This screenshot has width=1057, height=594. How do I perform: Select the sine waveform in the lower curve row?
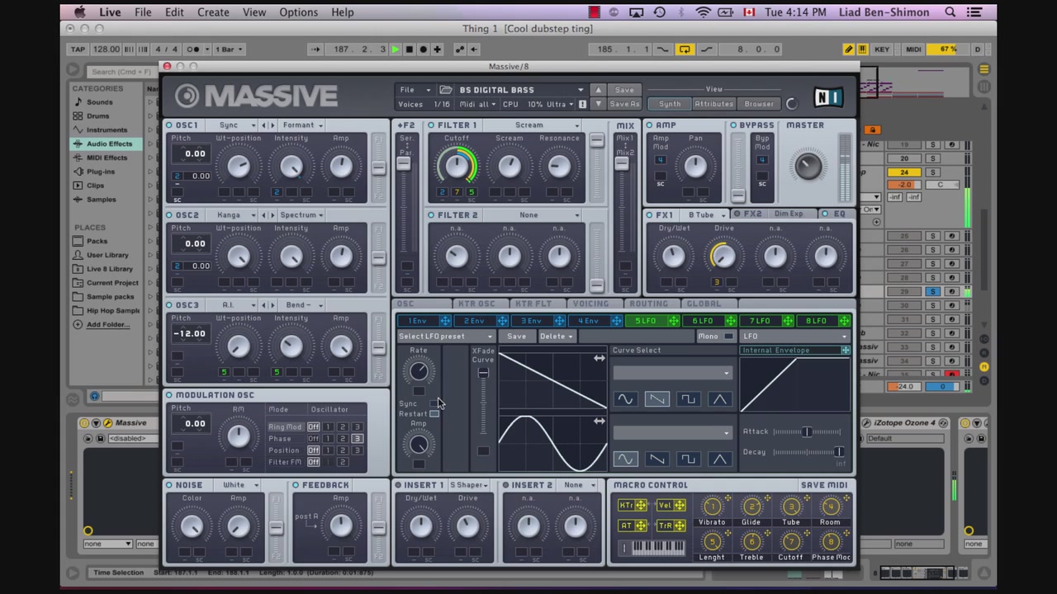[625, 459]
